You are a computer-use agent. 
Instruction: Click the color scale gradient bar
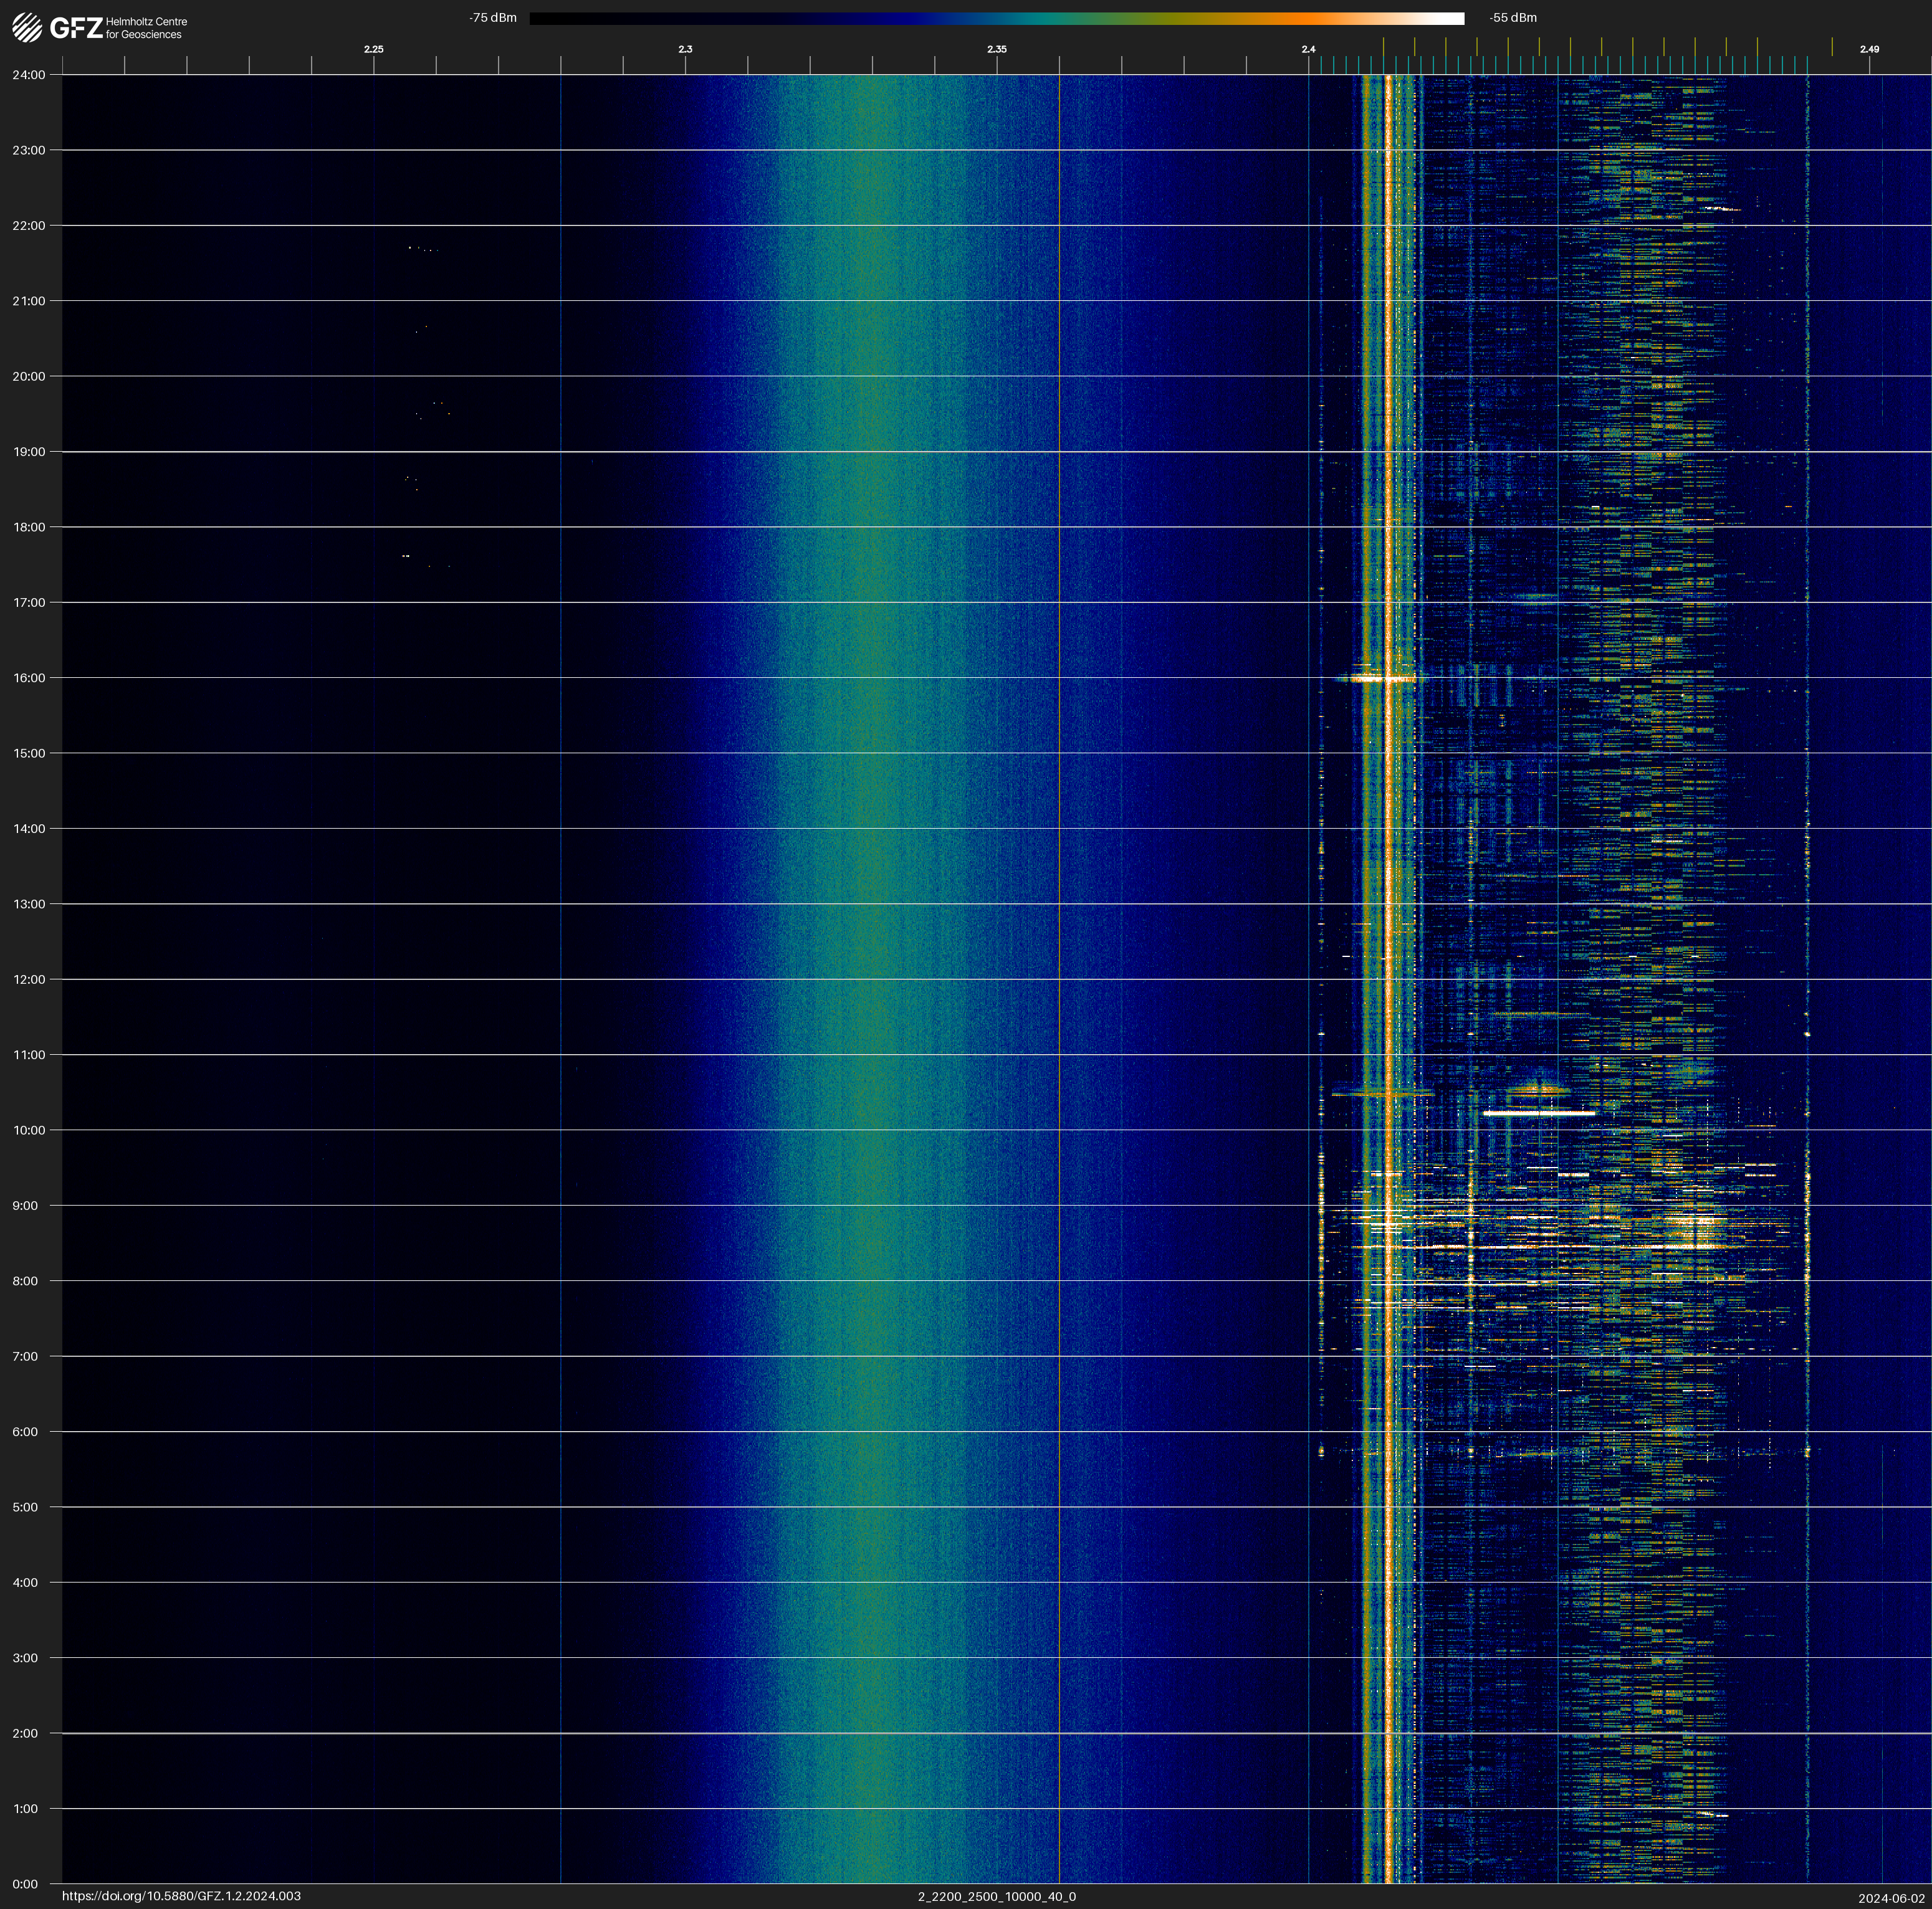click(x=996, y=18)
